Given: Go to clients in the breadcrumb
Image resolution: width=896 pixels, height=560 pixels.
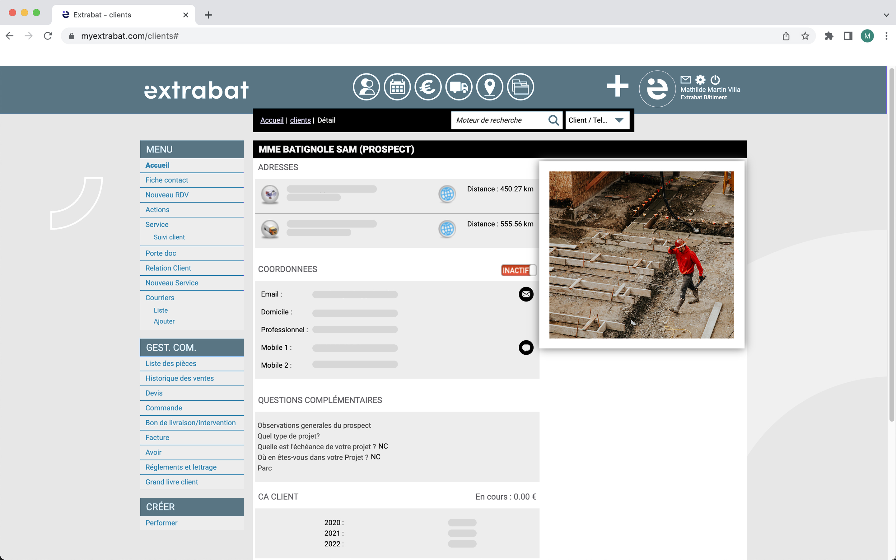Looking at the screenshot, I should tap(300, 120).
